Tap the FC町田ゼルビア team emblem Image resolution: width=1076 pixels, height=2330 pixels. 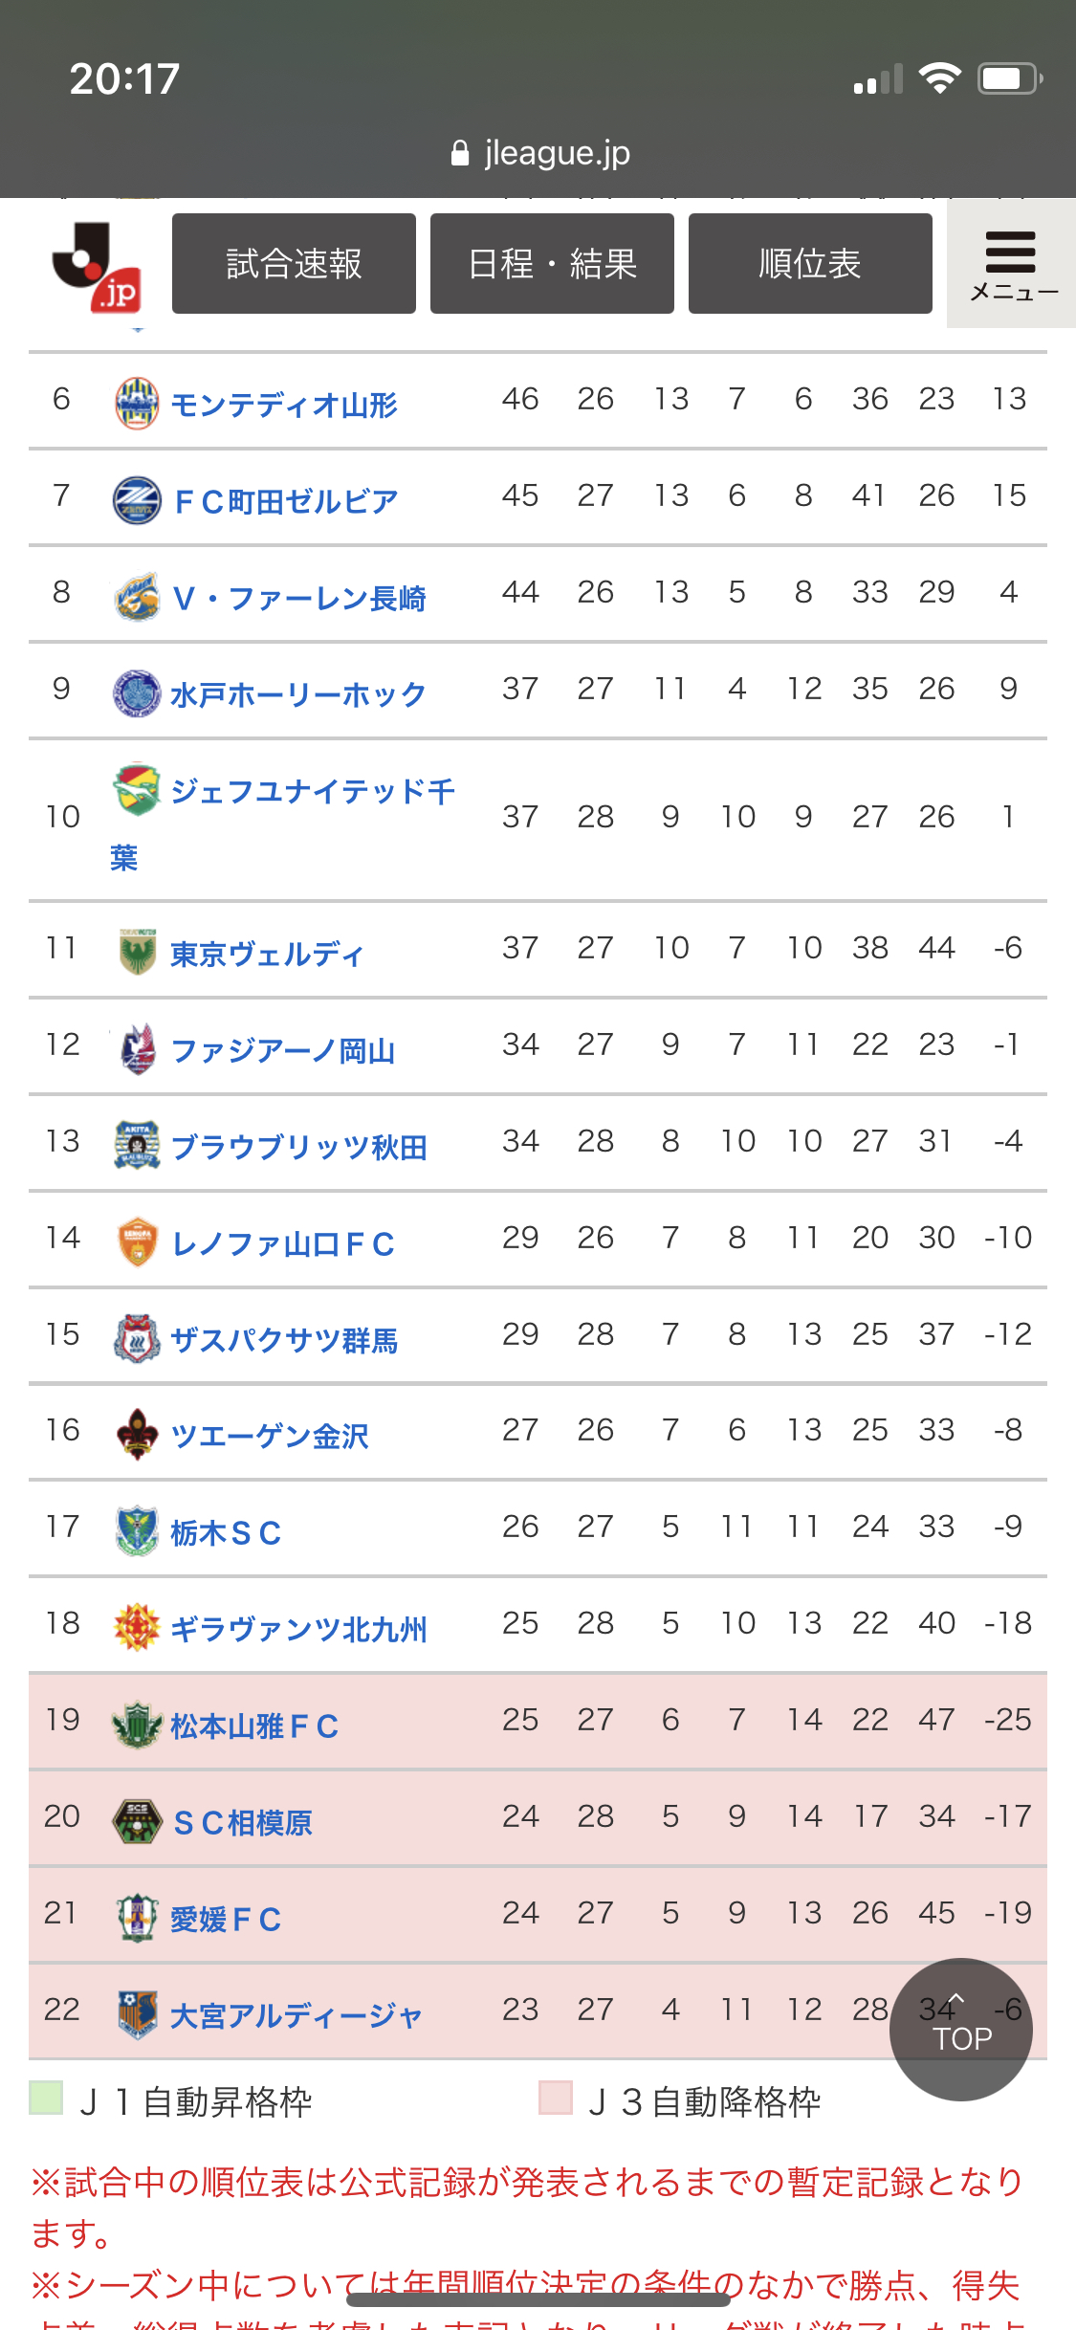pyautogui.click(x=137, y=499)
